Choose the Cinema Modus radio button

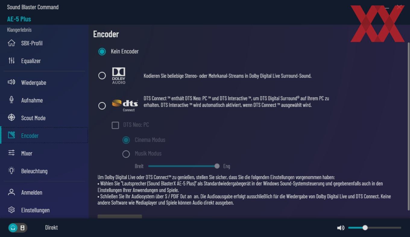pyautogui.click(x=126, y=140)
